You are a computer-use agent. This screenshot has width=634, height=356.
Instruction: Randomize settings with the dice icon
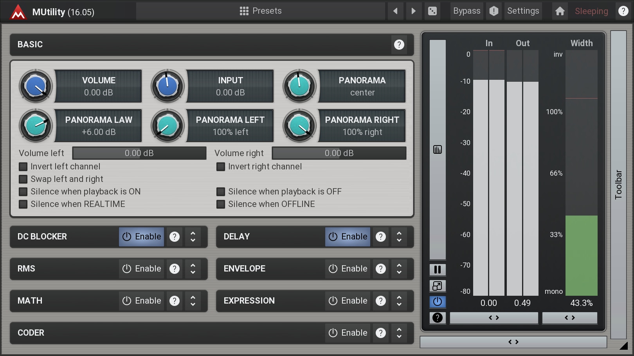432,11
